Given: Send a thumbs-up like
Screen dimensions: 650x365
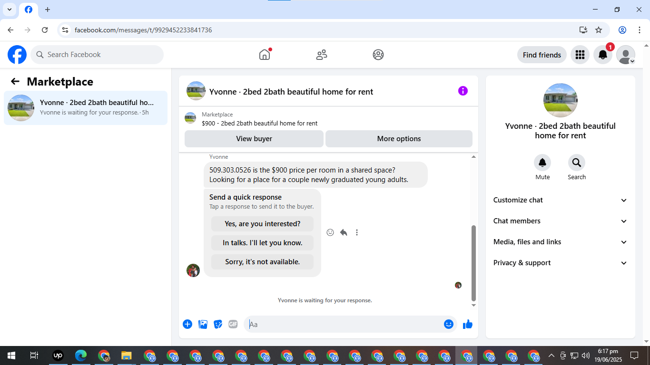Looking at the screenshot, I should coord(468,324).
